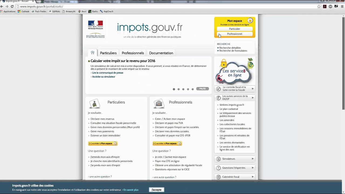Viewport: 345px width, 194px height.
Task: Open the Professionnels navigation tab
Action: 133,53
